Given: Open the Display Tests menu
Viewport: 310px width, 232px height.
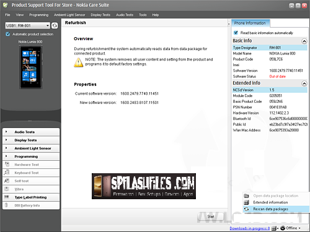Looking at the screenshot, I should click(100, 15).
